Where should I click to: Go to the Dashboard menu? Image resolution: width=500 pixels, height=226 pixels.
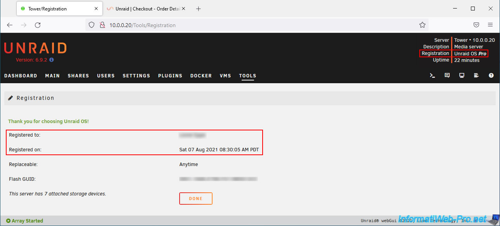click(21, 76)
